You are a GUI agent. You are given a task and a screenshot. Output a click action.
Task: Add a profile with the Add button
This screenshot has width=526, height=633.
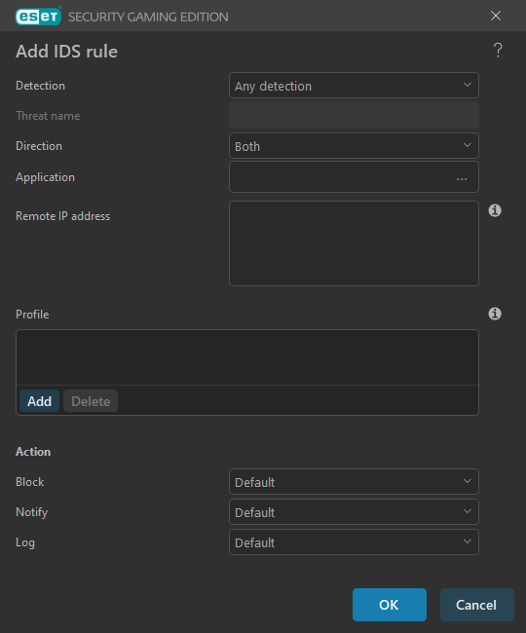pos(40,401)
